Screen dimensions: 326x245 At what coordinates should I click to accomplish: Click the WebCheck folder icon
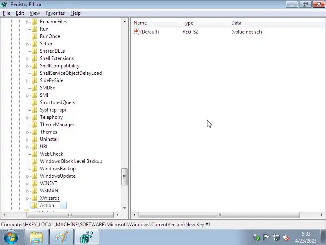pyautogui.click(x=34, y=154)
